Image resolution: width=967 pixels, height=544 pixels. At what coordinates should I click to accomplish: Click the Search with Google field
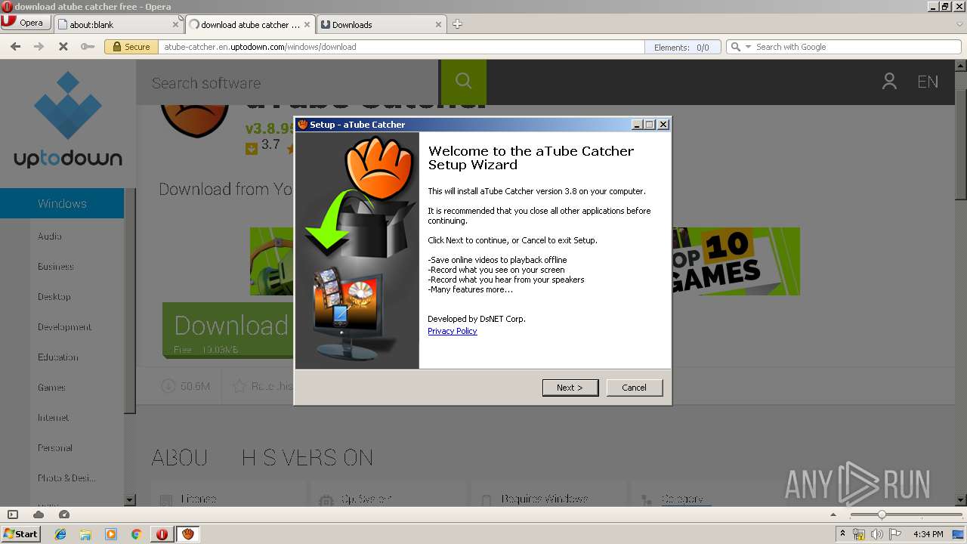[857, 47]
